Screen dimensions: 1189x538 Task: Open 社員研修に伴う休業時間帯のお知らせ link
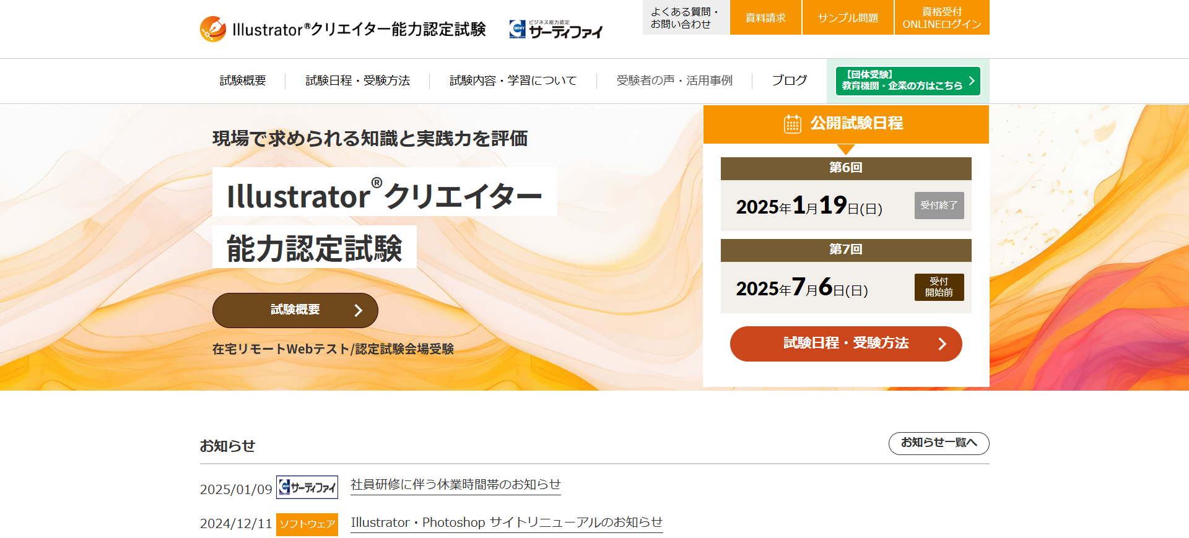(x=456, y=485)
